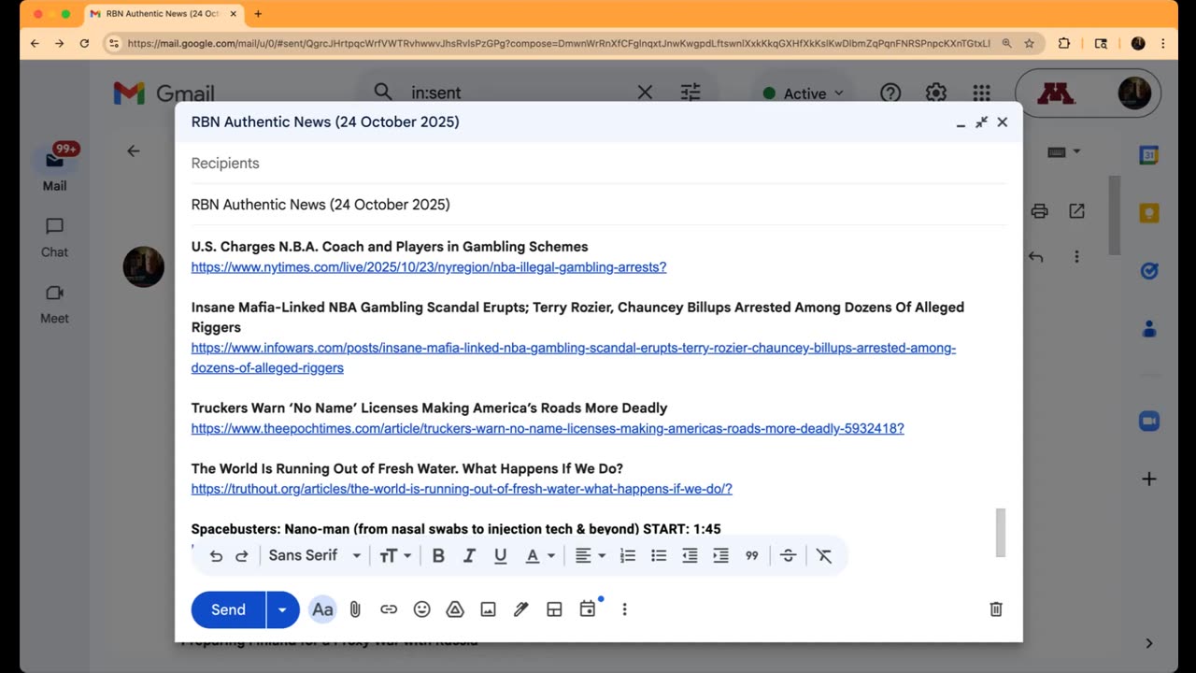Open the text color dropdown

point(539,555)
